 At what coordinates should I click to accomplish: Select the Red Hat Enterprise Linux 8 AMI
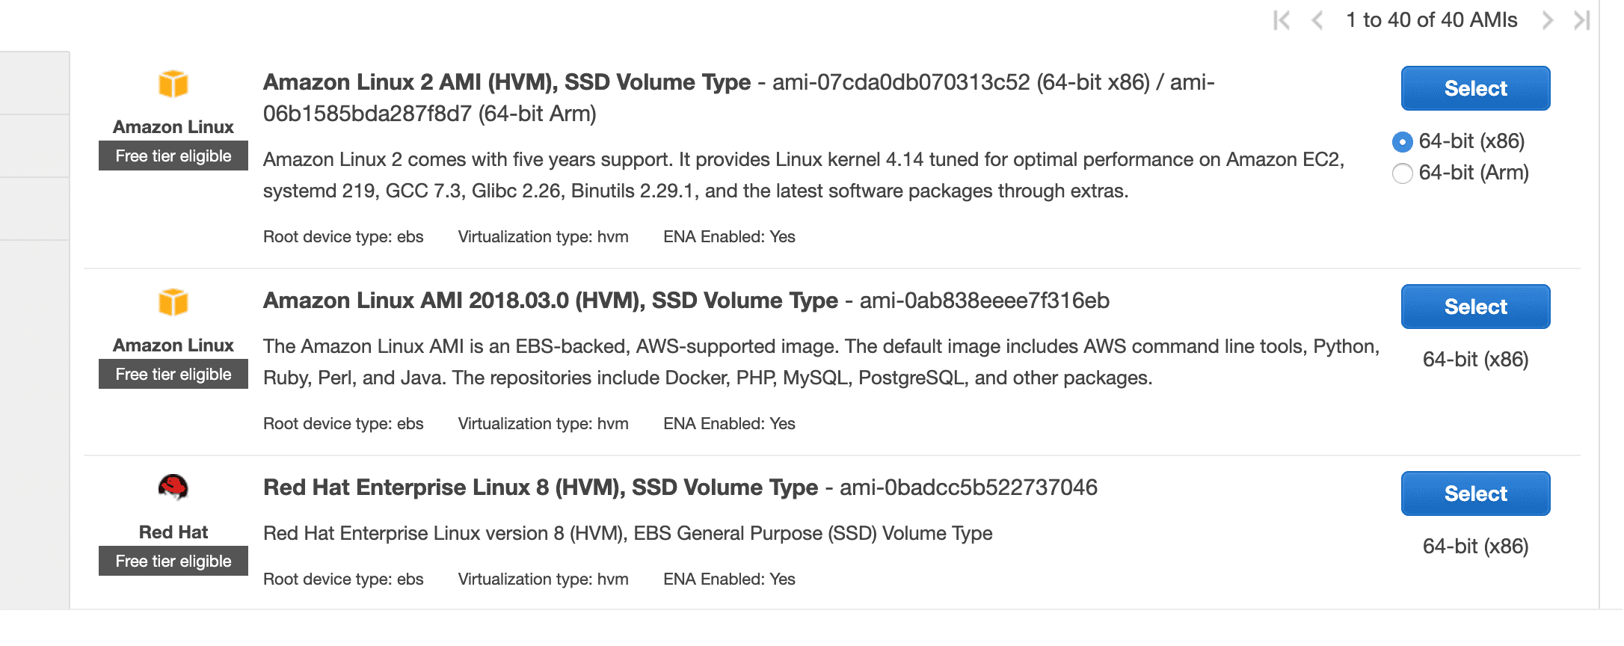tap(1475, 493)
